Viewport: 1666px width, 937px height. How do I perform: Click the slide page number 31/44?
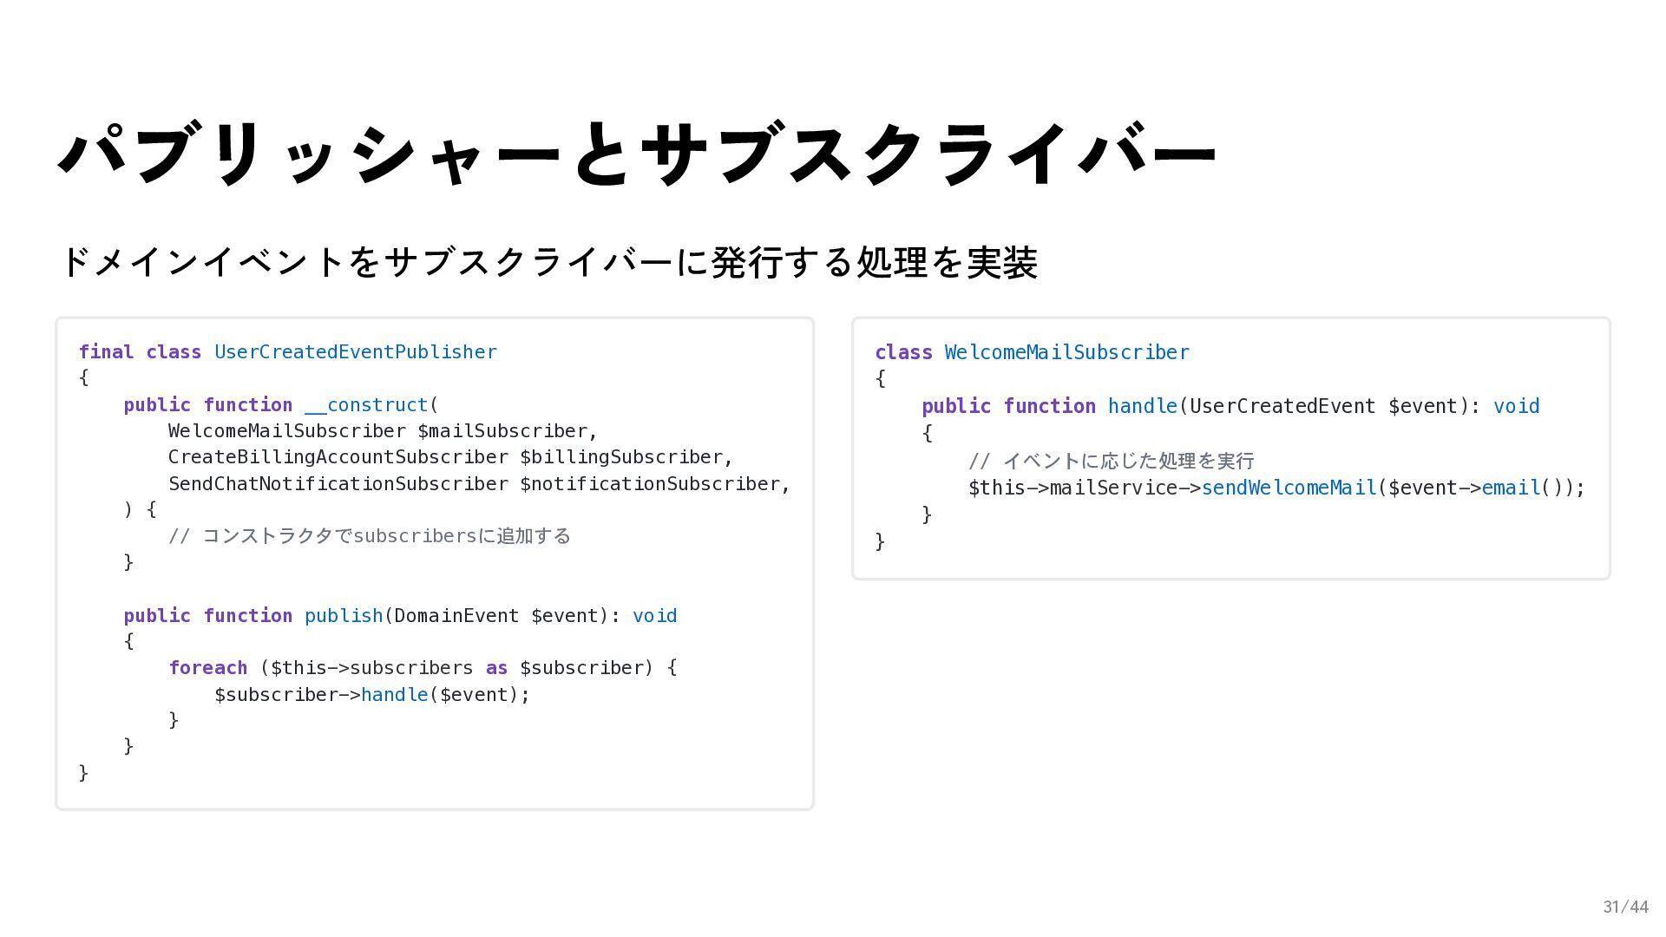pos(1625,907)
